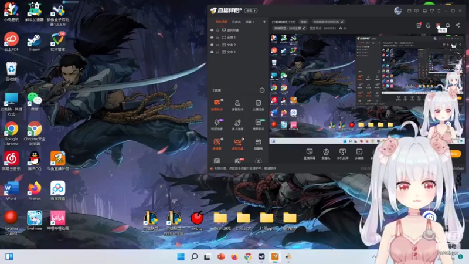
Task: Open the notification bell in the stream toolbar
Action: (x=448, y=25)
